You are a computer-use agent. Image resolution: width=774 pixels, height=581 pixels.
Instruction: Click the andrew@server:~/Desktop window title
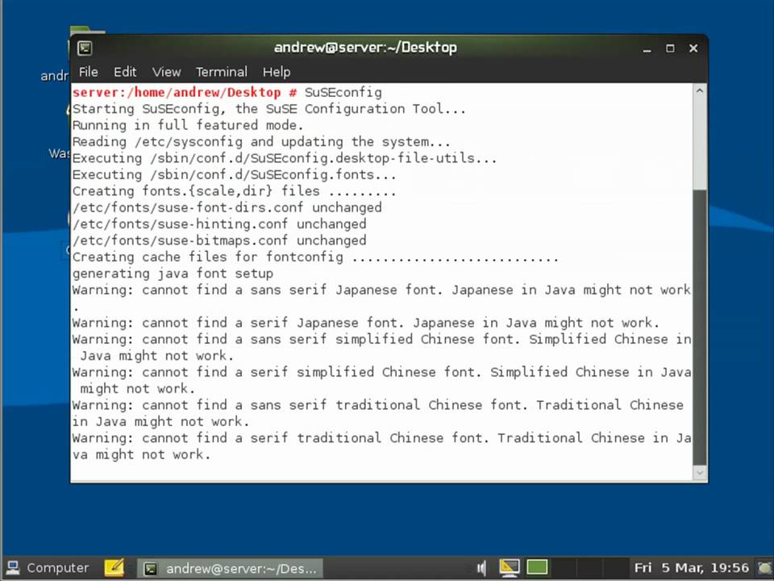[365, 48]
